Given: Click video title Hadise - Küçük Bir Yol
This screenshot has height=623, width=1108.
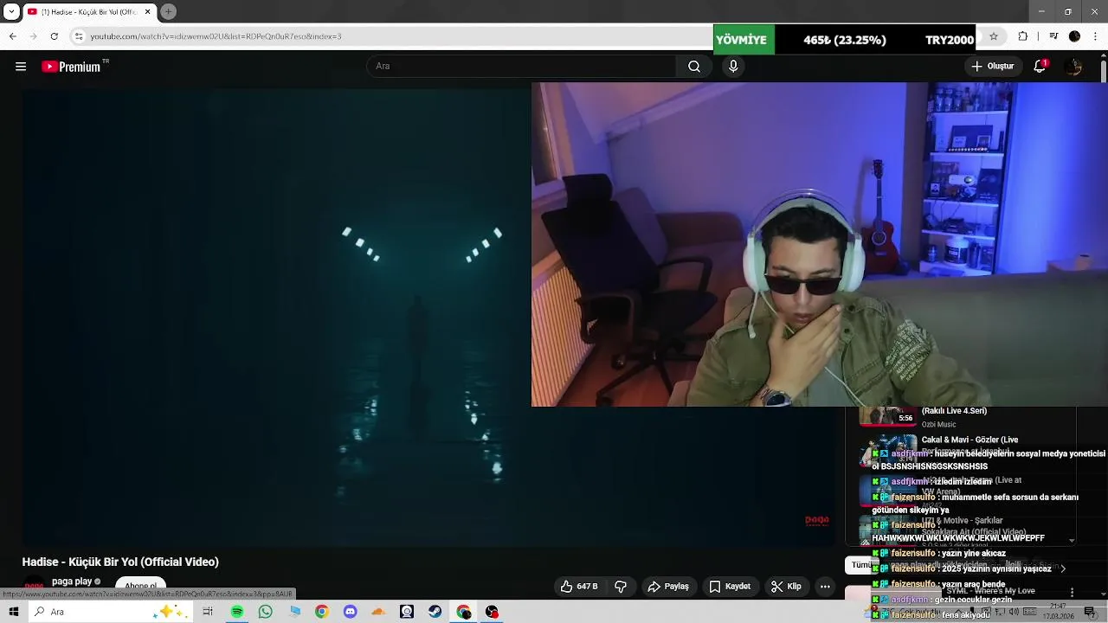Looking at the screenshot, I should point(120,562).
